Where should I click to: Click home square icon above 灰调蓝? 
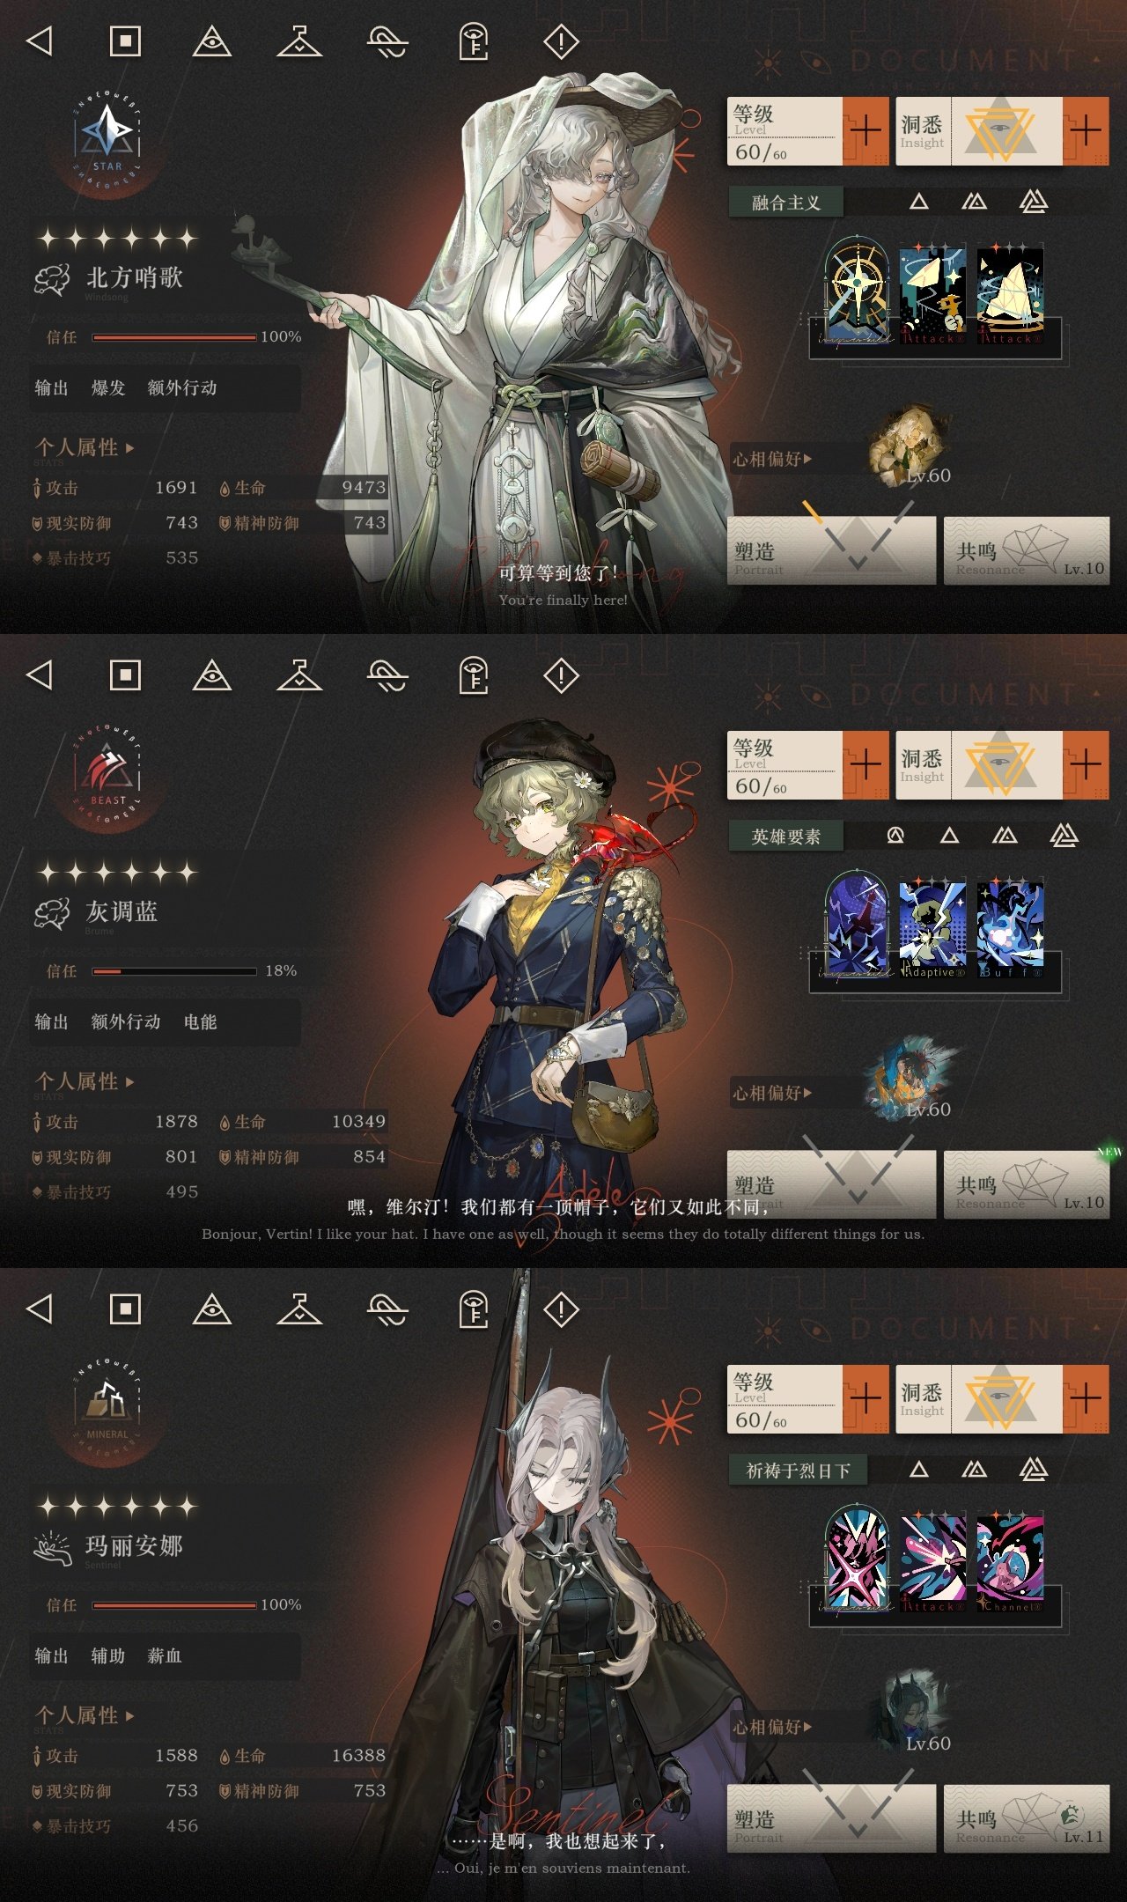pos(125,675)
